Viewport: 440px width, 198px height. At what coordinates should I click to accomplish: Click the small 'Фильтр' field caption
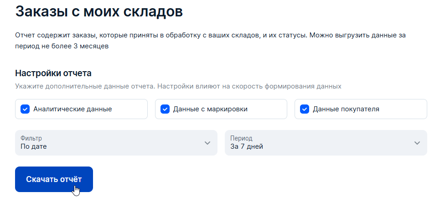31,138
